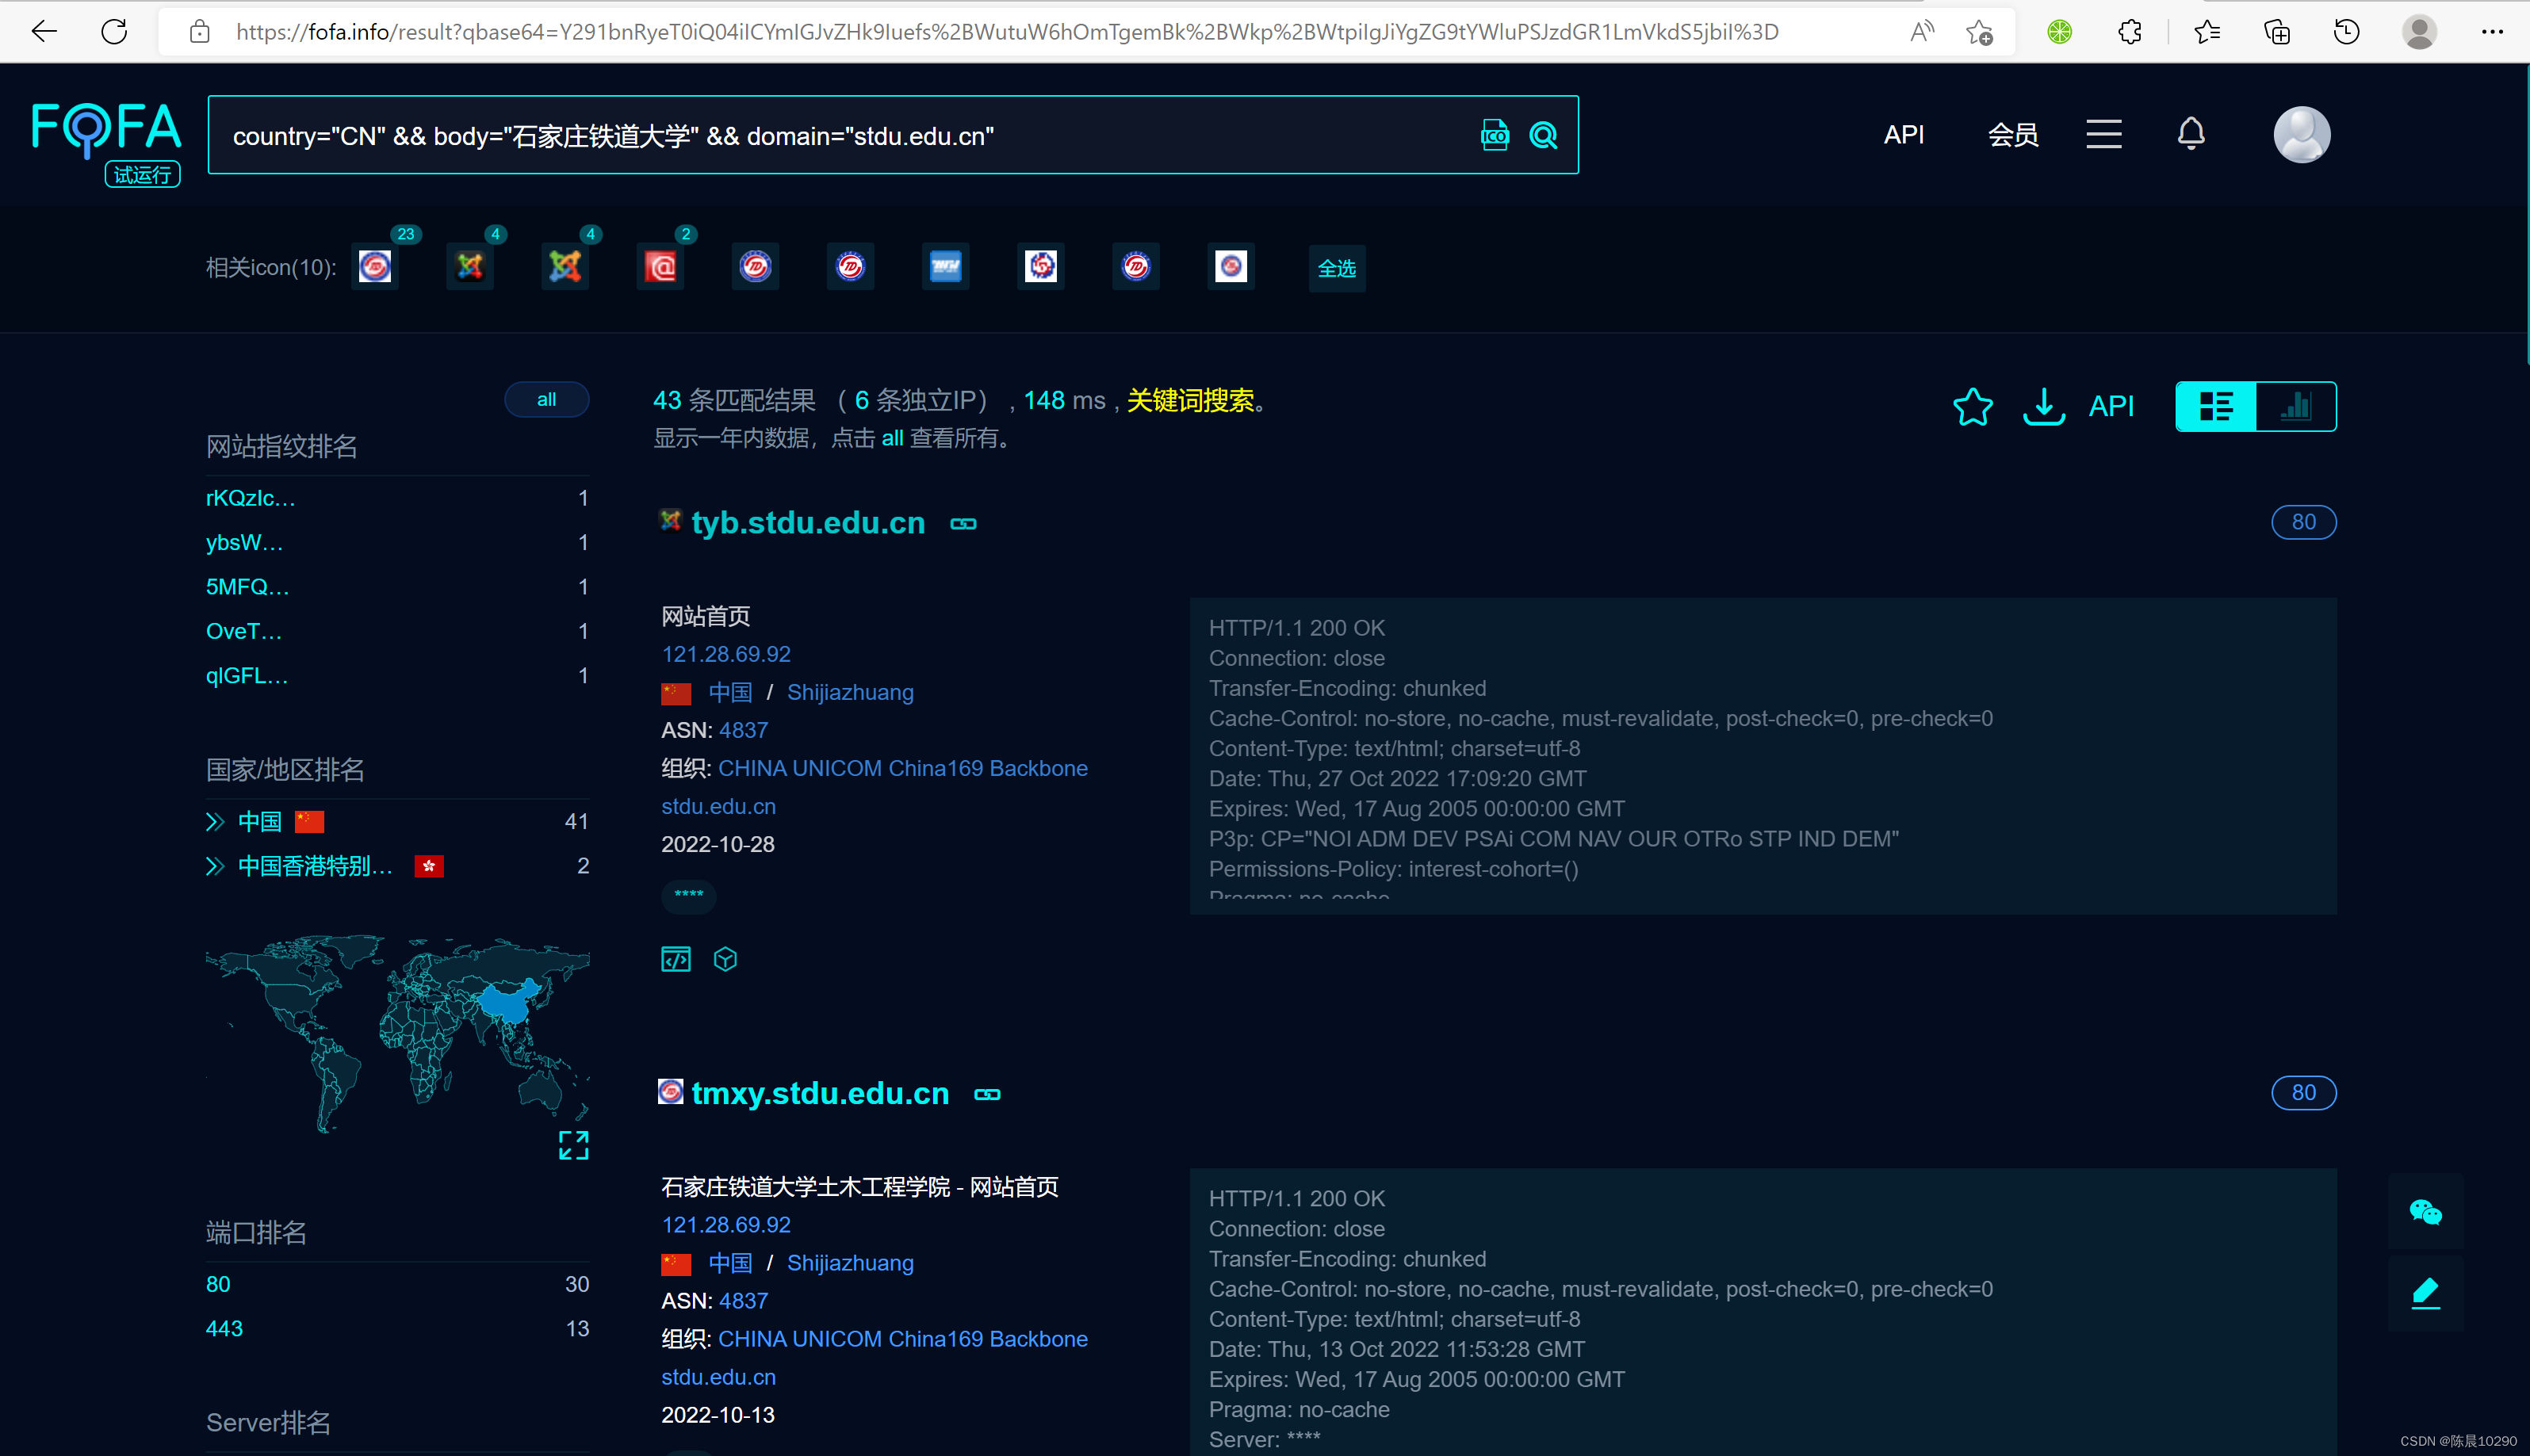Click into the FOFA search query field

coord(840,136)
